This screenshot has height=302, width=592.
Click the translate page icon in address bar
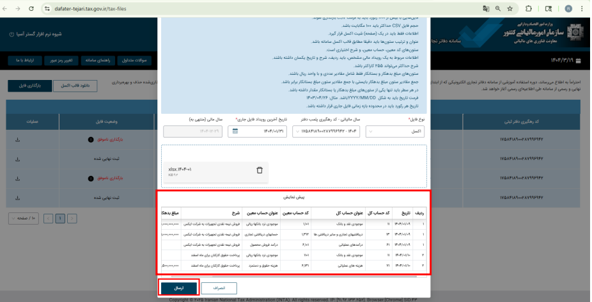(486, 9)
